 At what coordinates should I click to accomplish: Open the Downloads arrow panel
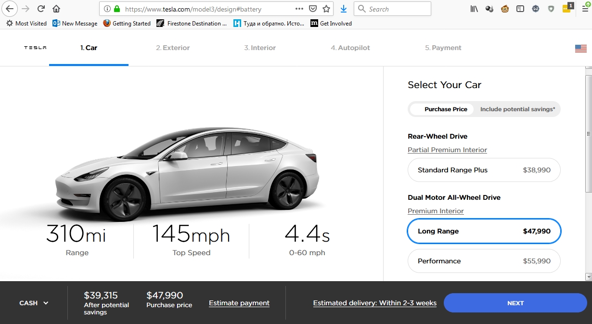[344, 9]
